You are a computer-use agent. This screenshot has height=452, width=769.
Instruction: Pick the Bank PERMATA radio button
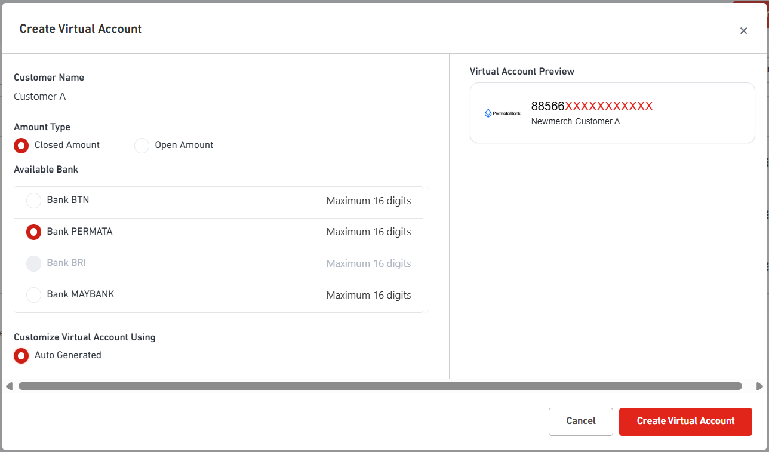coord(34,232)
